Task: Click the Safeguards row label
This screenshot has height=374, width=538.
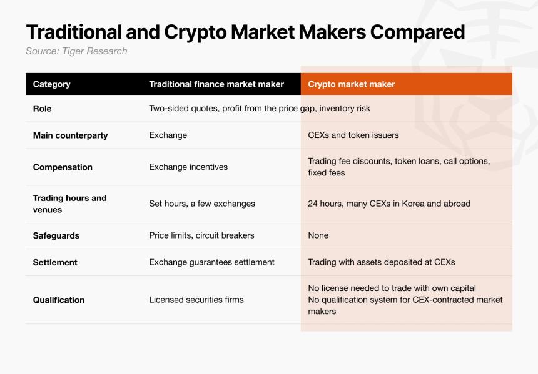Action: [56, 235]
